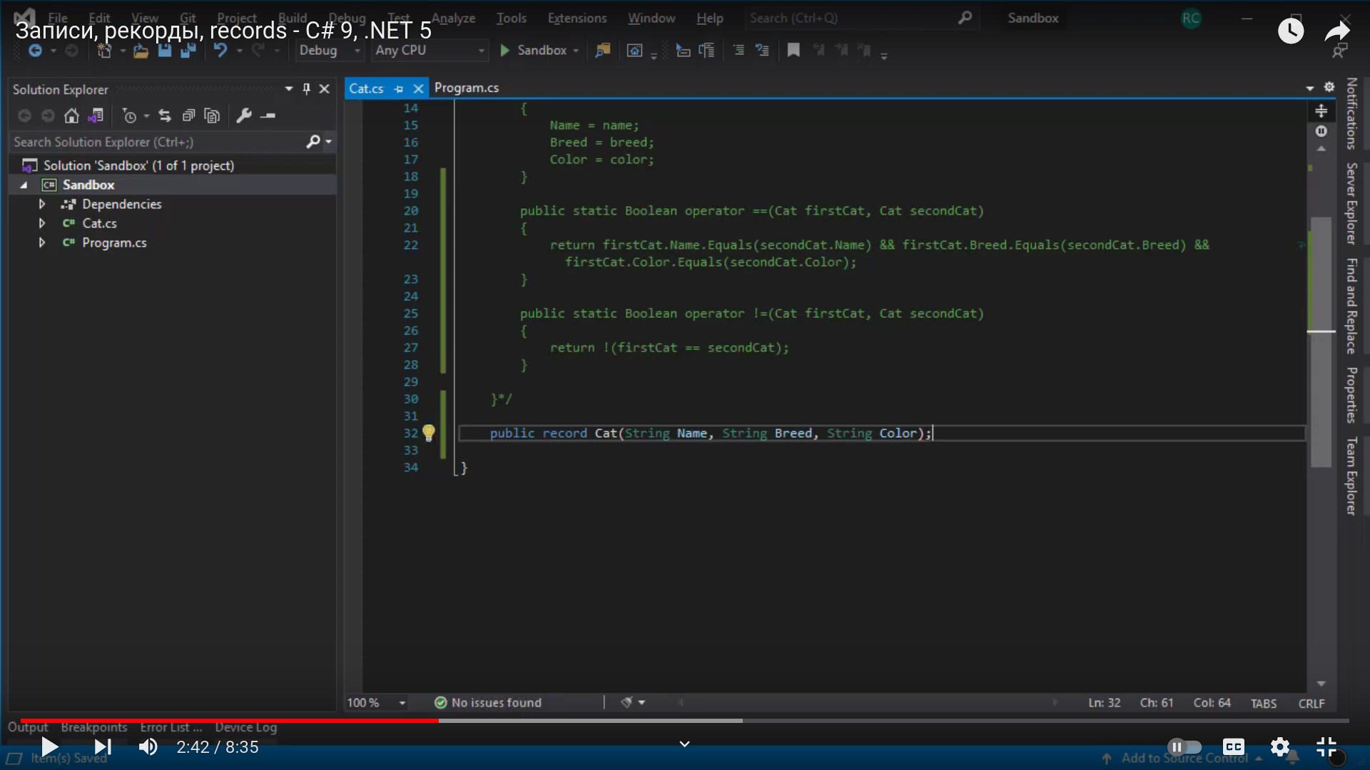The width and height of the screenshot is (1370, 770).
Task: Click the Watch later clock icon
Action: point(1290,31)
